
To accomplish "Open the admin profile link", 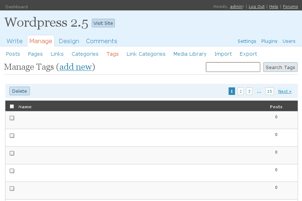I will pos(236,6).
